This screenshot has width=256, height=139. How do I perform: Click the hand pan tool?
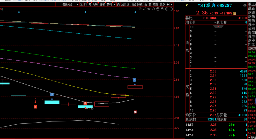pyautogui.click(x=158, y=9)
